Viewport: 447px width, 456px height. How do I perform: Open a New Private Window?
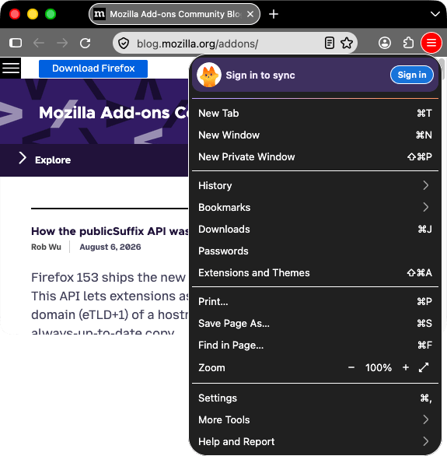pyautogui.click(x=315, y=156)
